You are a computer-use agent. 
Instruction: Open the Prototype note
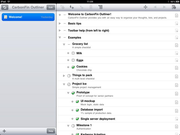(177, 94)
